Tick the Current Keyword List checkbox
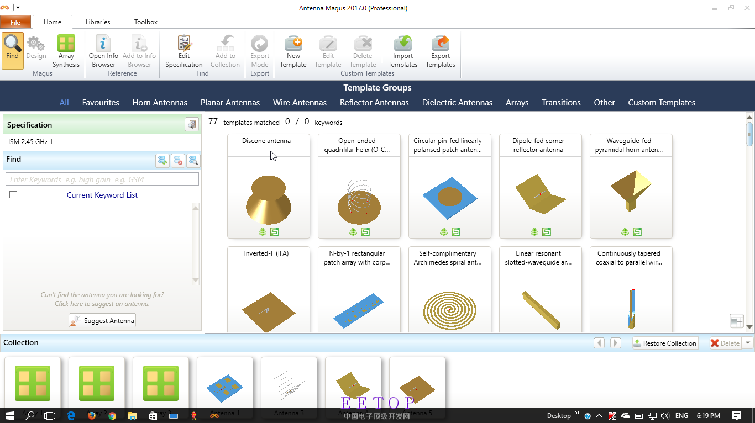The image size is (755, 423). [13, 195]
